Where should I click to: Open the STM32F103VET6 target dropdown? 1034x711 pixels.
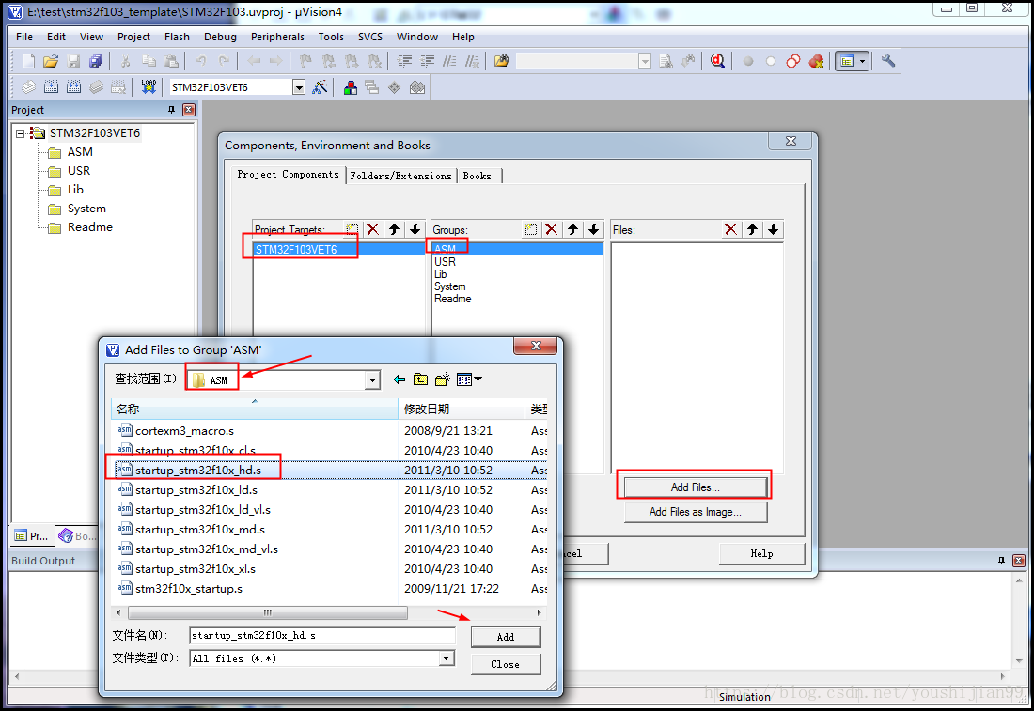pos(299,87)
